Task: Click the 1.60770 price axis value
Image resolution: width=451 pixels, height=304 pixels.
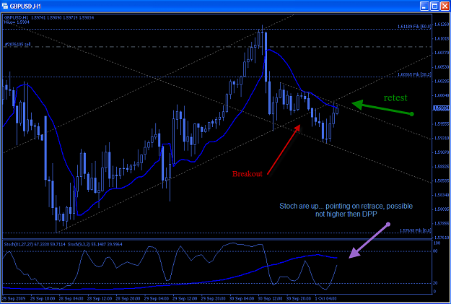Action: pos(442,53)
